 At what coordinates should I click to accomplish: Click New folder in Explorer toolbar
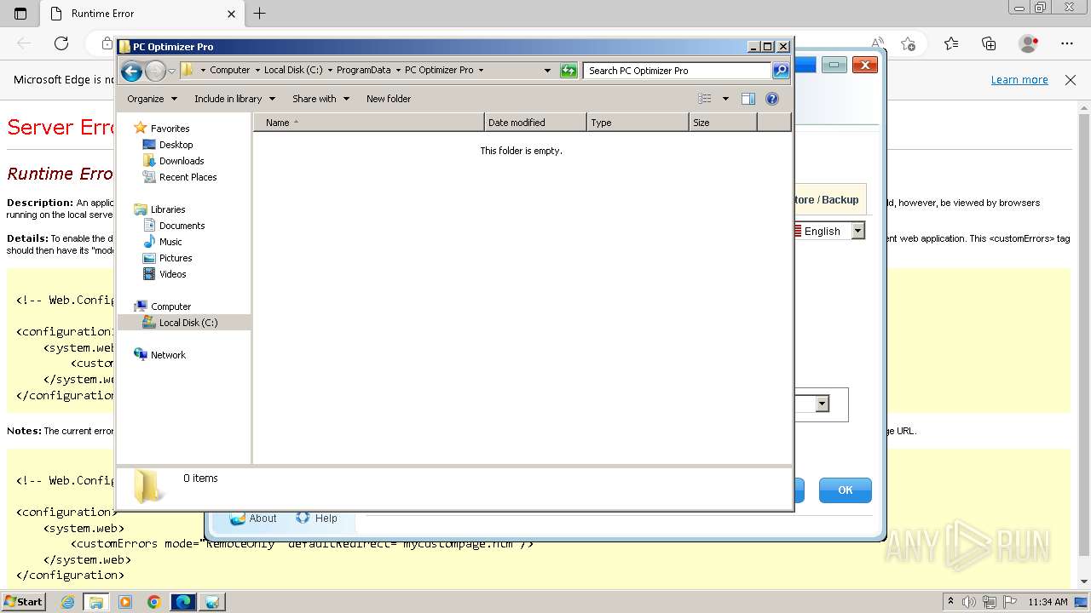pyautogui.click(x=389, y=99)
